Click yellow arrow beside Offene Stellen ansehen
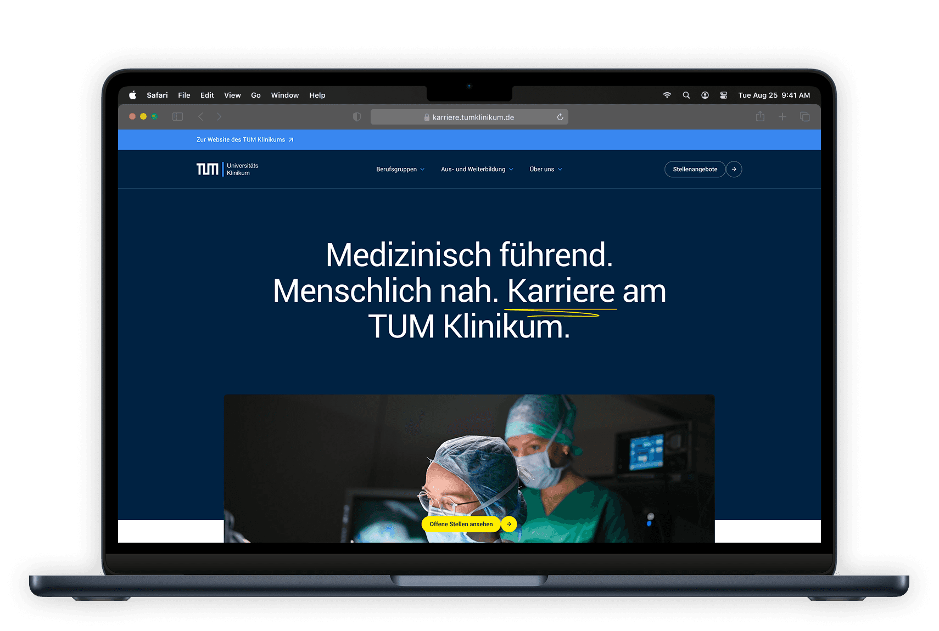The image size is (939, 631). [x=509, y=524]
